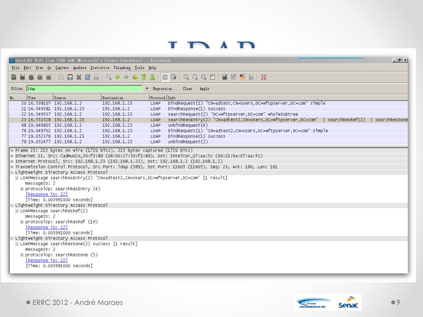Start a new live capture
The height and width of the screenshot is (317, 423).
31,77
